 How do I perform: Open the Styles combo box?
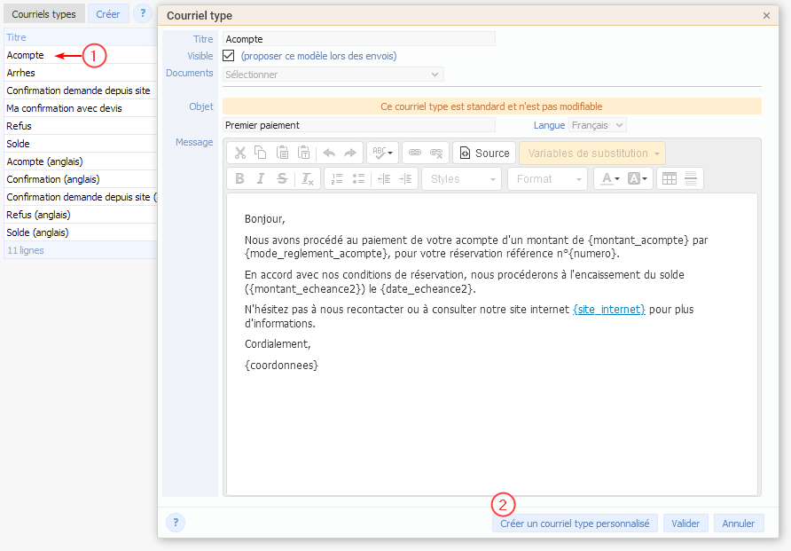[x=461, y=178]
